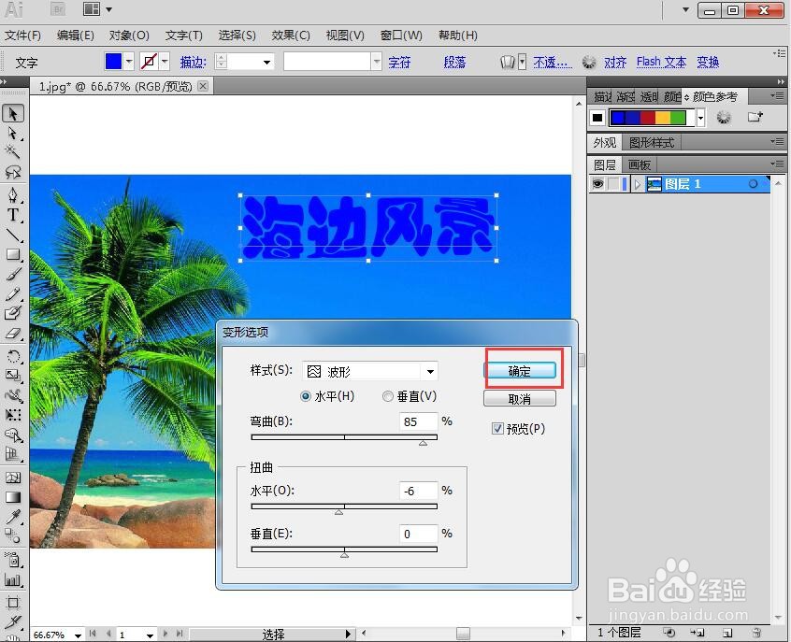Open the 效果 menu

[291, 36]
